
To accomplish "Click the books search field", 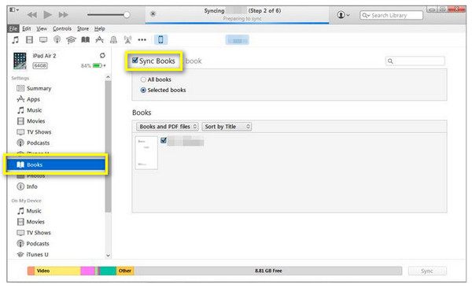I will [415, 61].
